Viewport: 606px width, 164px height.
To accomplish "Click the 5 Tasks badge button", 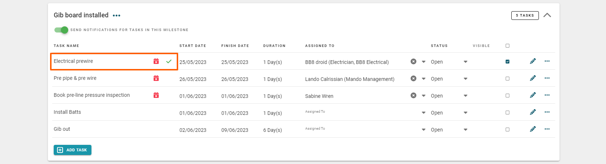I will (525, 16).
